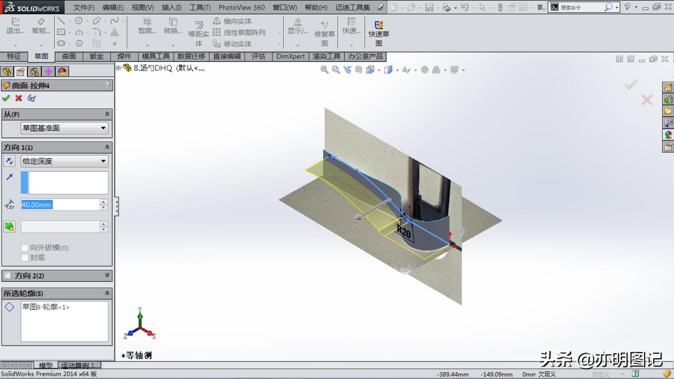Switch to the 曲面 ribbon tab

69,56
